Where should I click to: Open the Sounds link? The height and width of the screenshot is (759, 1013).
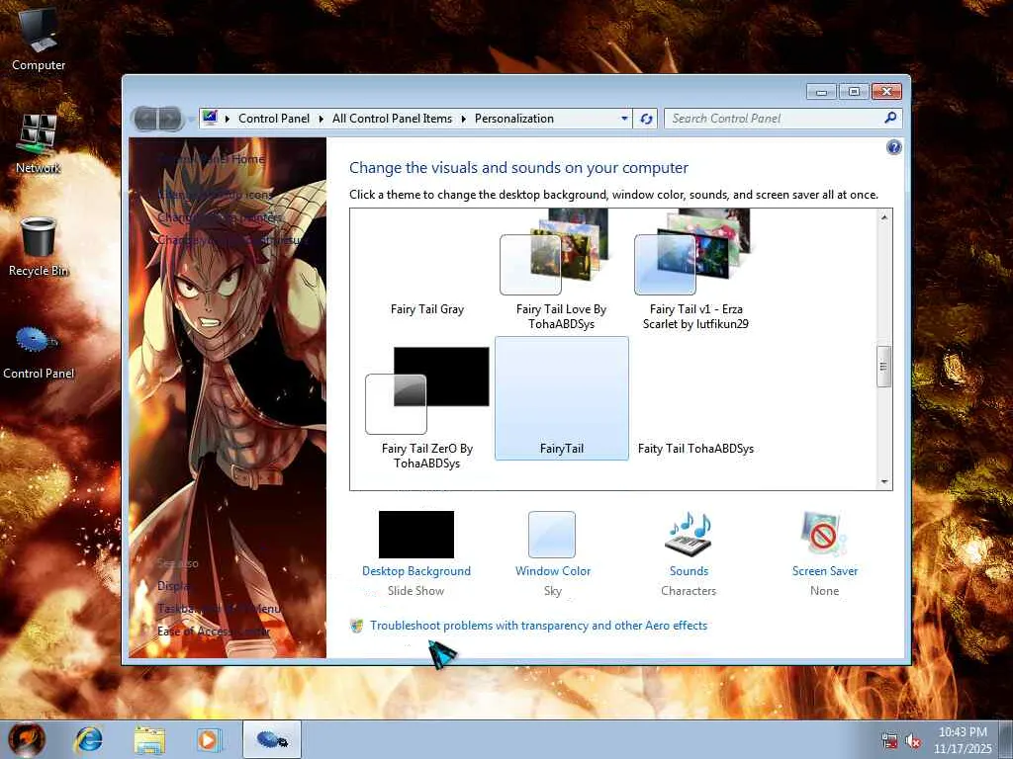click(689, 571)
